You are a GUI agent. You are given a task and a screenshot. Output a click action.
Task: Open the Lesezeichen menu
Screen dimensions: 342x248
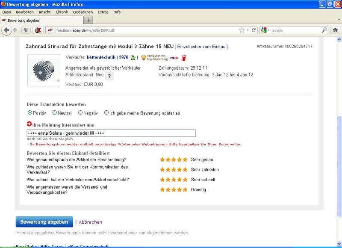point(83,12)
